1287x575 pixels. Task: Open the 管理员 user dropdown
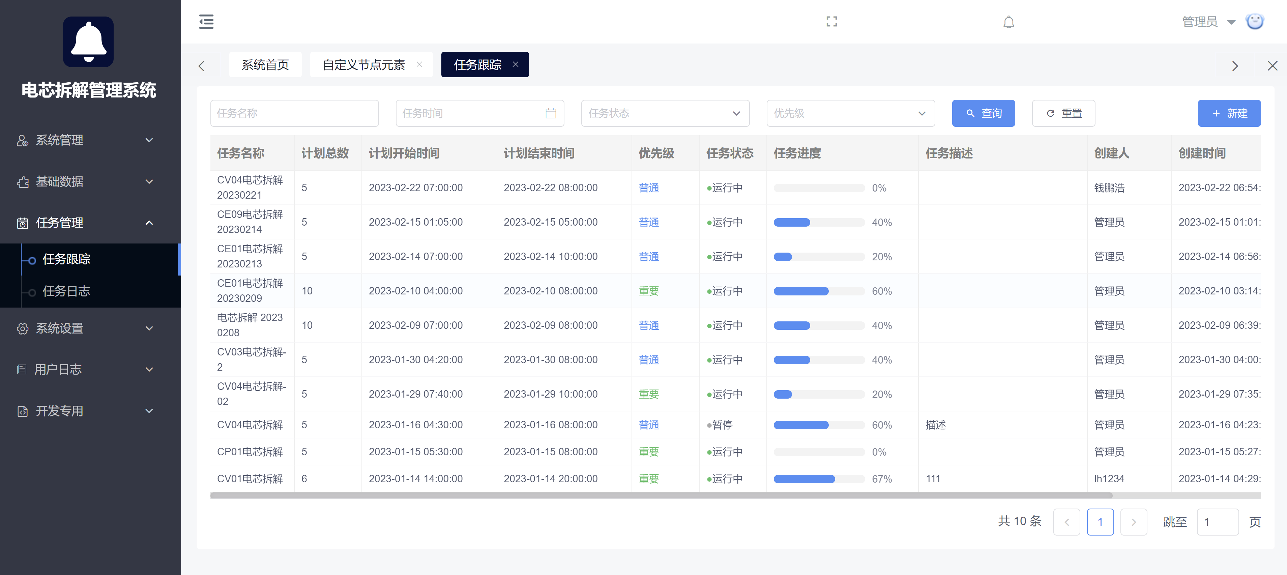[x=1208, y=22]
